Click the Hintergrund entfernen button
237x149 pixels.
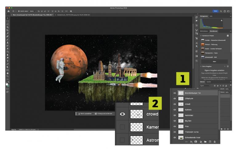(x=103, y=114)
